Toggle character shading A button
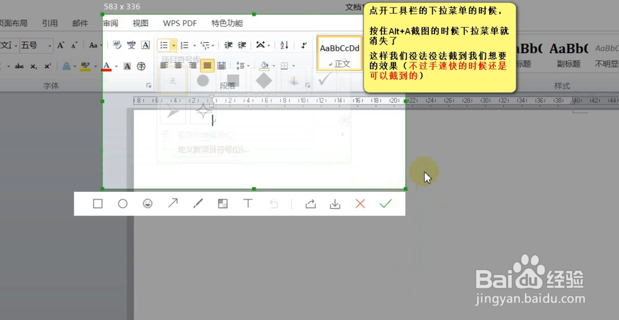 coord(127,66)
